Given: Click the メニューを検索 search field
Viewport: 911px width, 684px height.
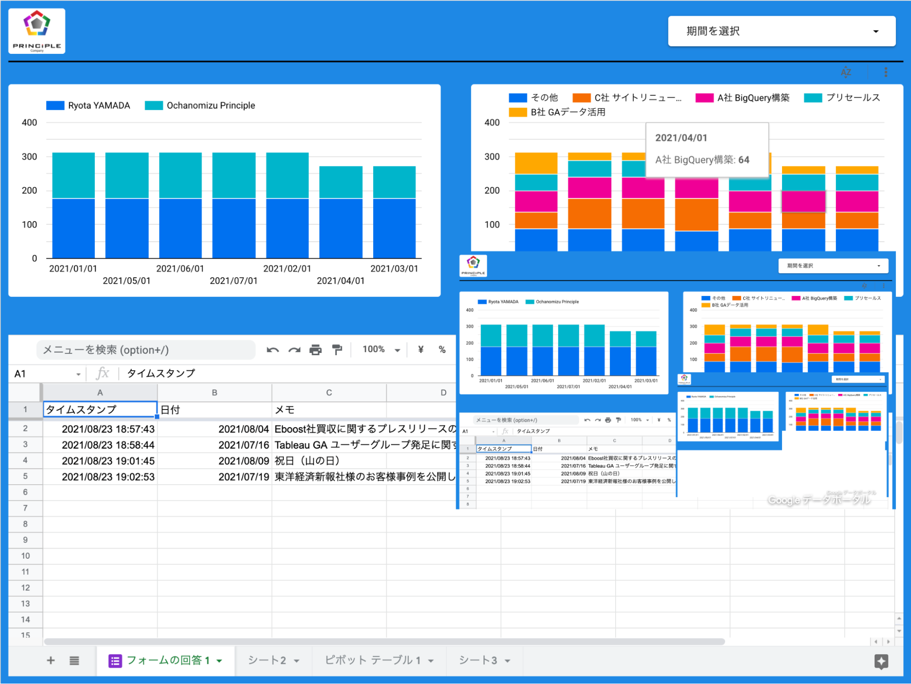Looking at the screenshot, I should coord(146,350).
